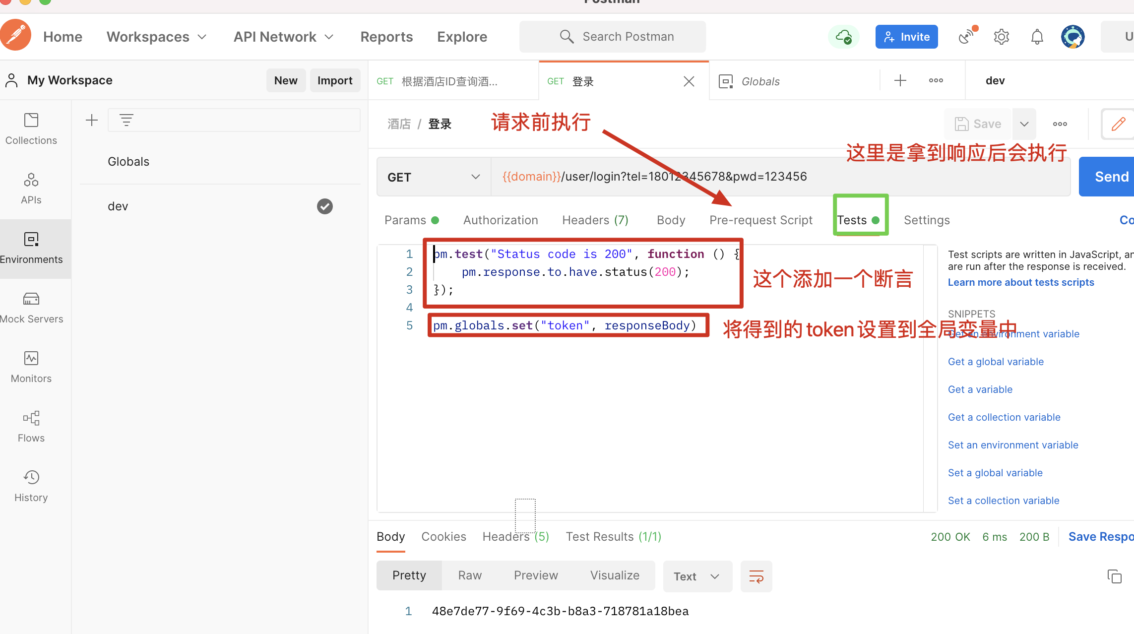Open the Globals tab

coord(794,81)
